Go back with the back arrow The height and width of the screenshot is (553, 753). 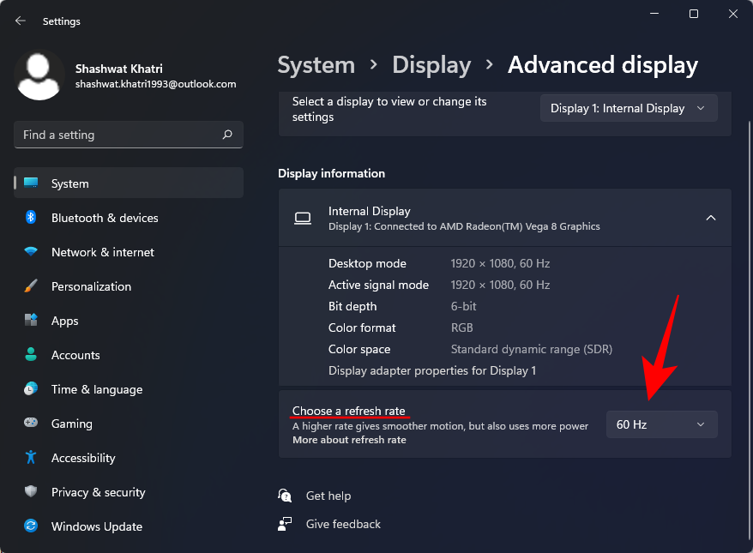[21, 21]
